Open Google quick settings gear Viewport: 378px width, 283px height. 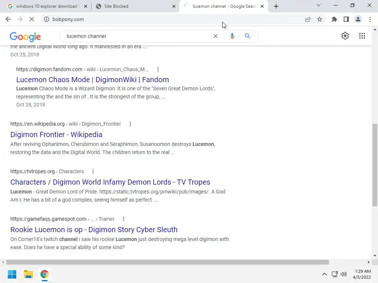point(345,36)
